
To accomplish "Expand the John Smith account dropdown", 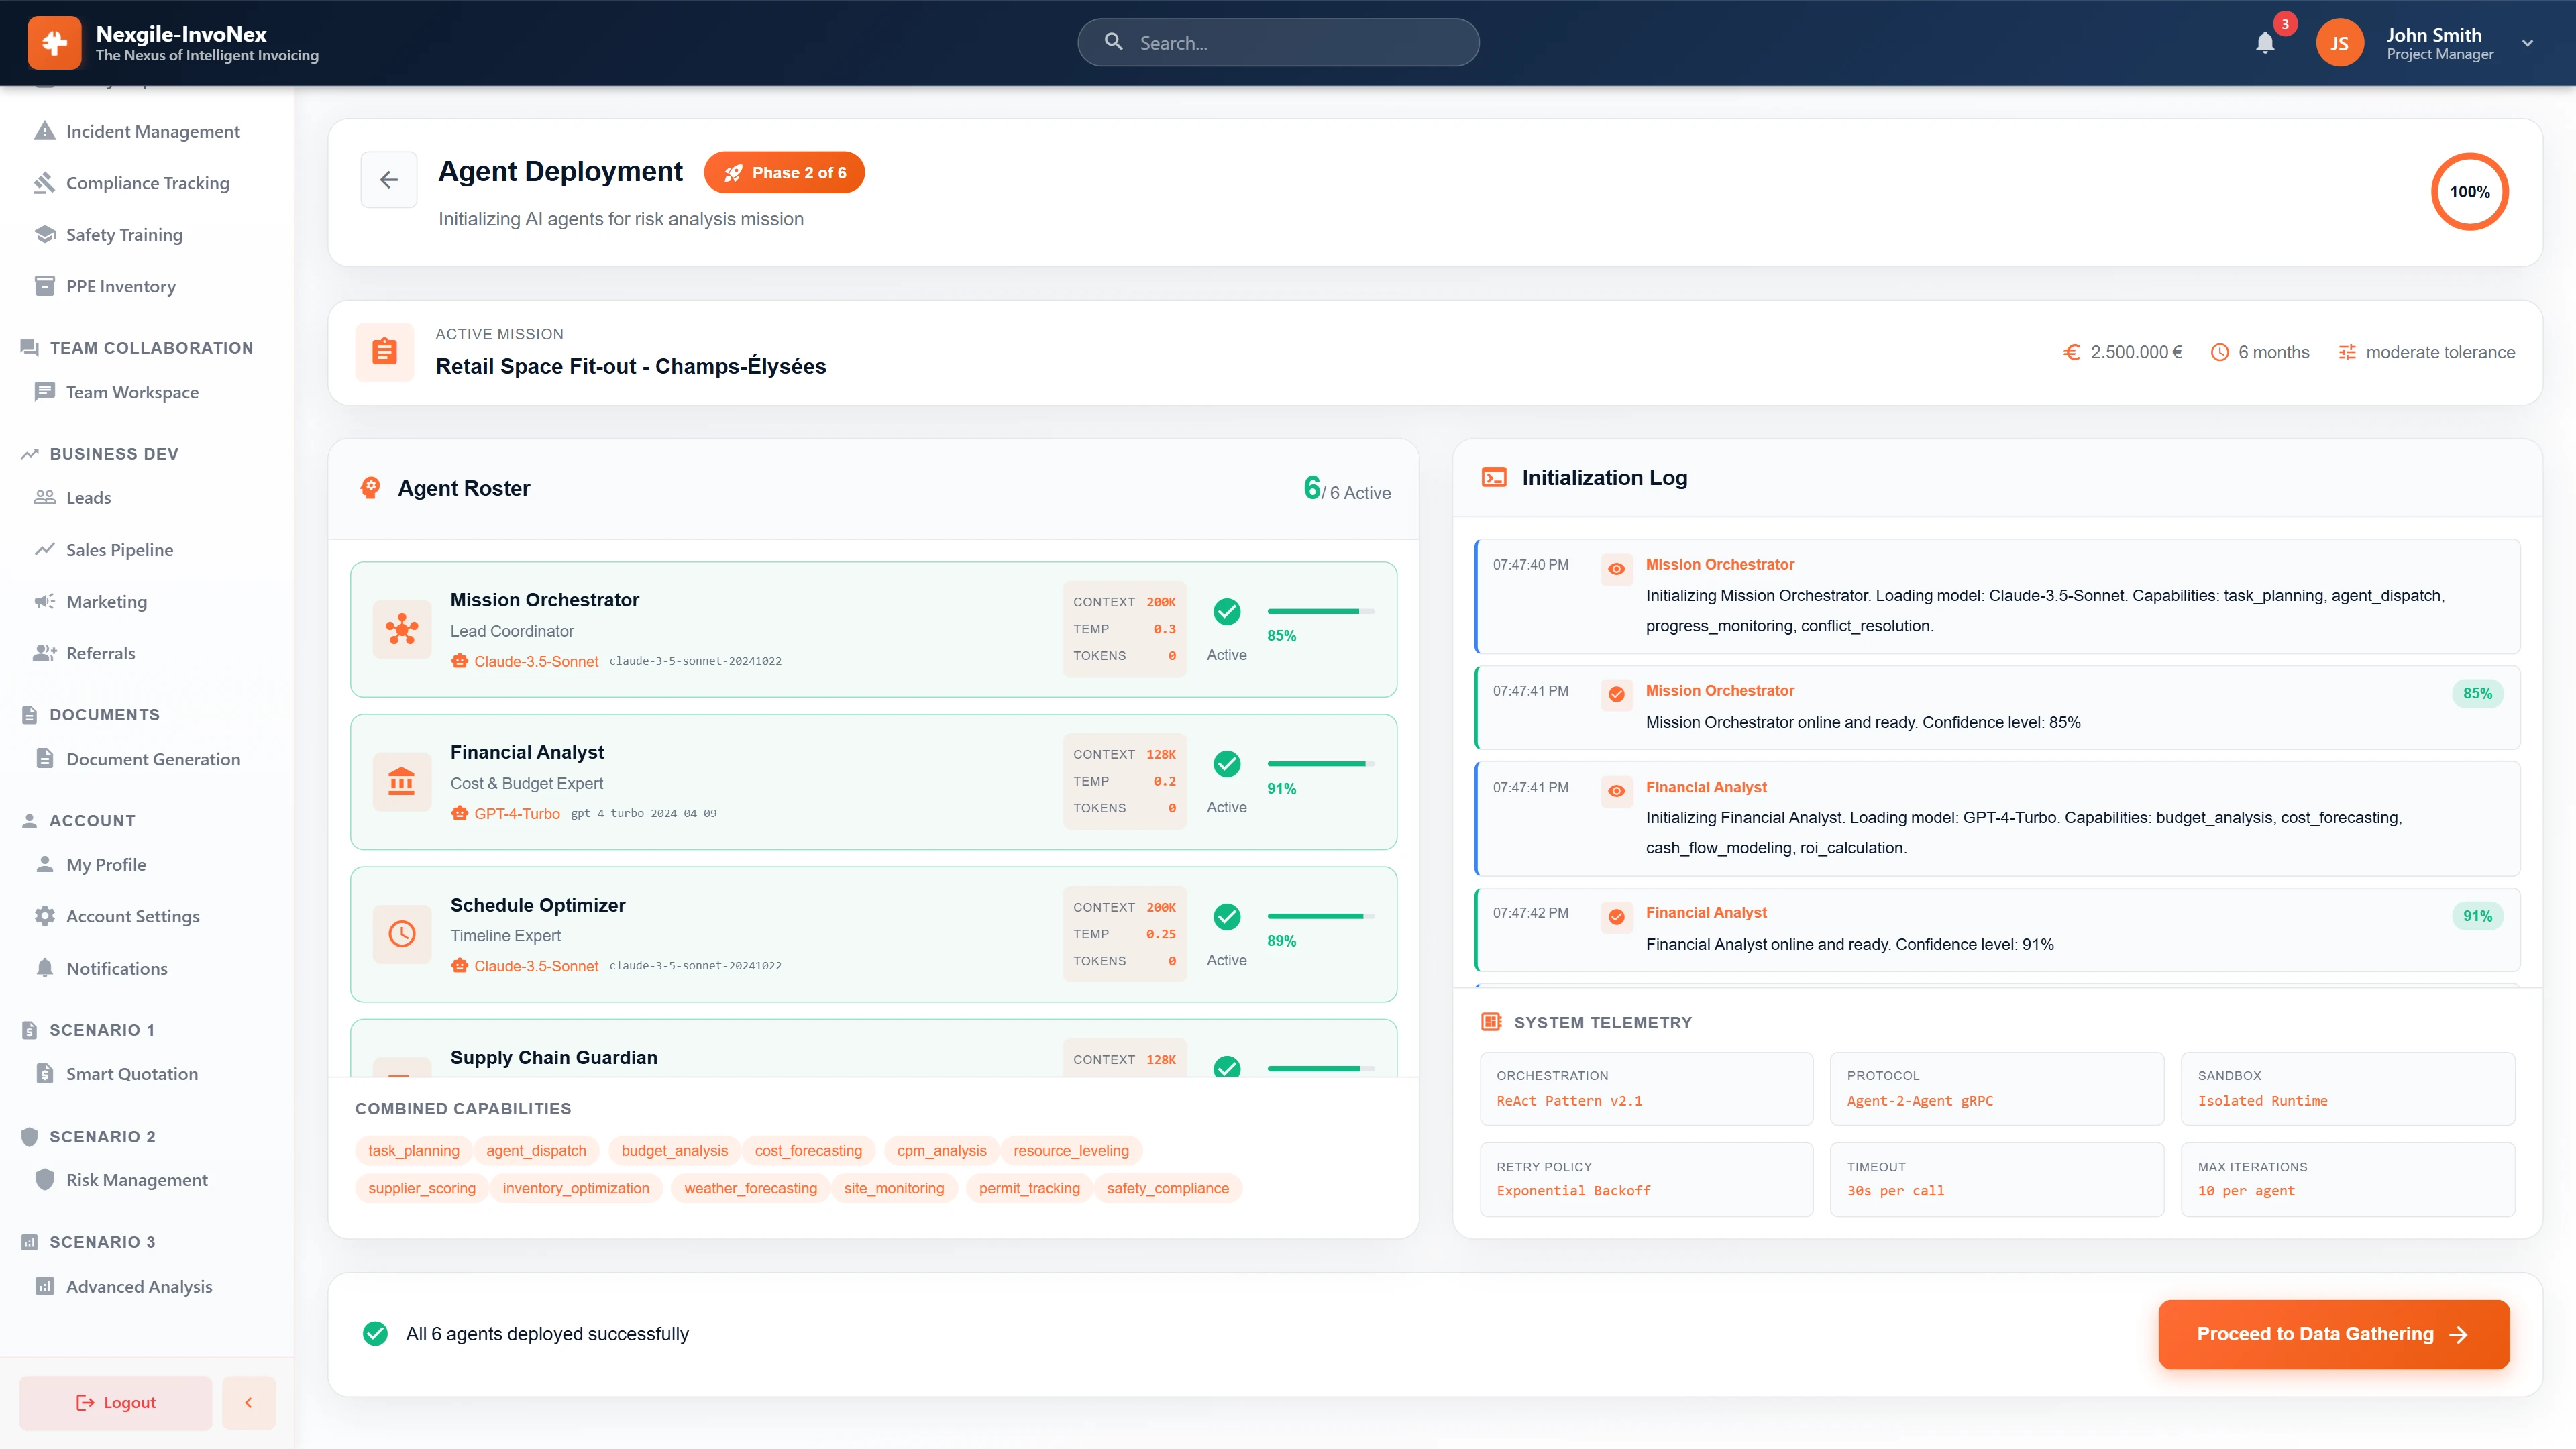I will click(2528, 42).
